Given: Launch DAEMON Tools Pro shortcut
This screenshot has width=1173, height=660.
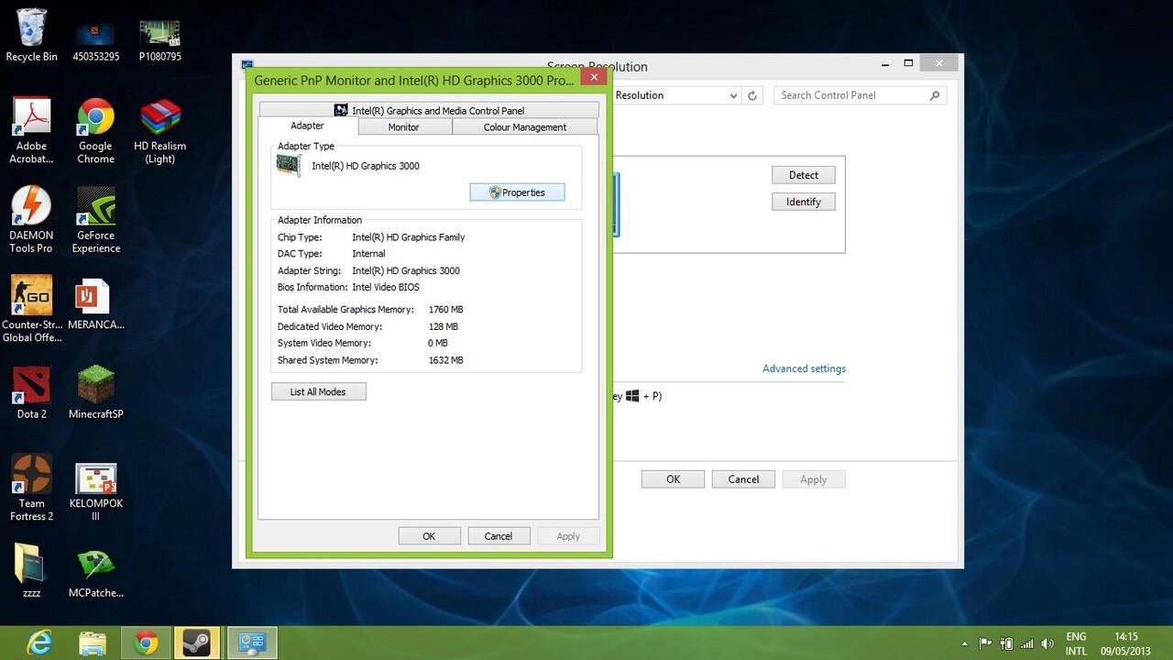Looking at the screenshot, I should click(x=31, y=220).
